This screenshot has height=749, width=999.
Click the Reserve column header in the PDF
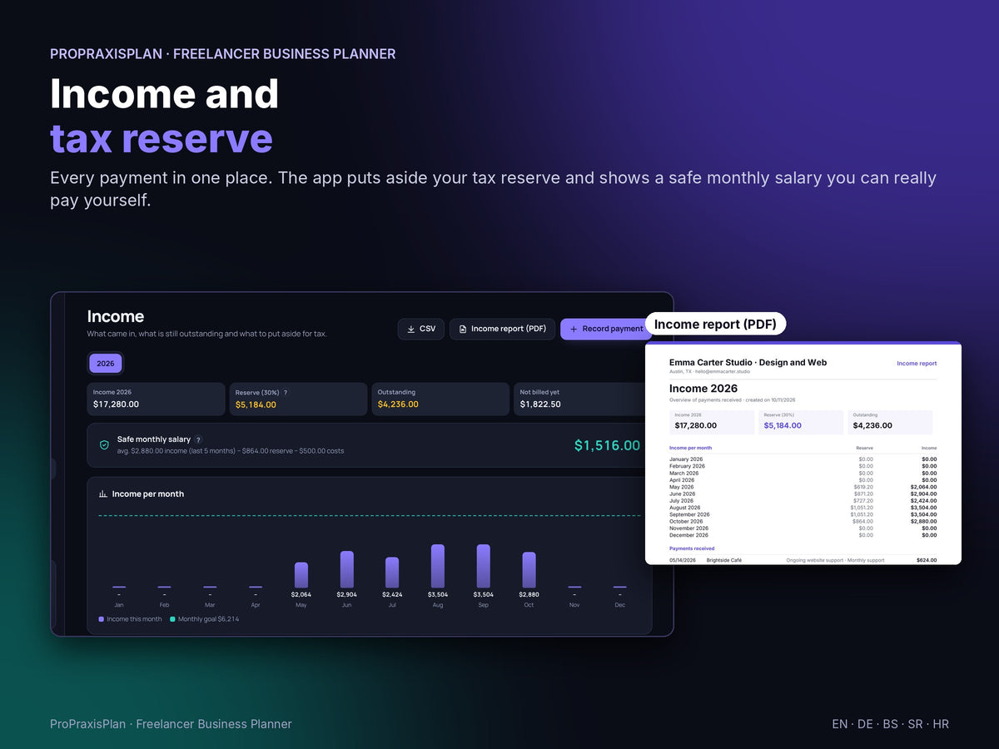pyautogui.click(x=865, y=448)
